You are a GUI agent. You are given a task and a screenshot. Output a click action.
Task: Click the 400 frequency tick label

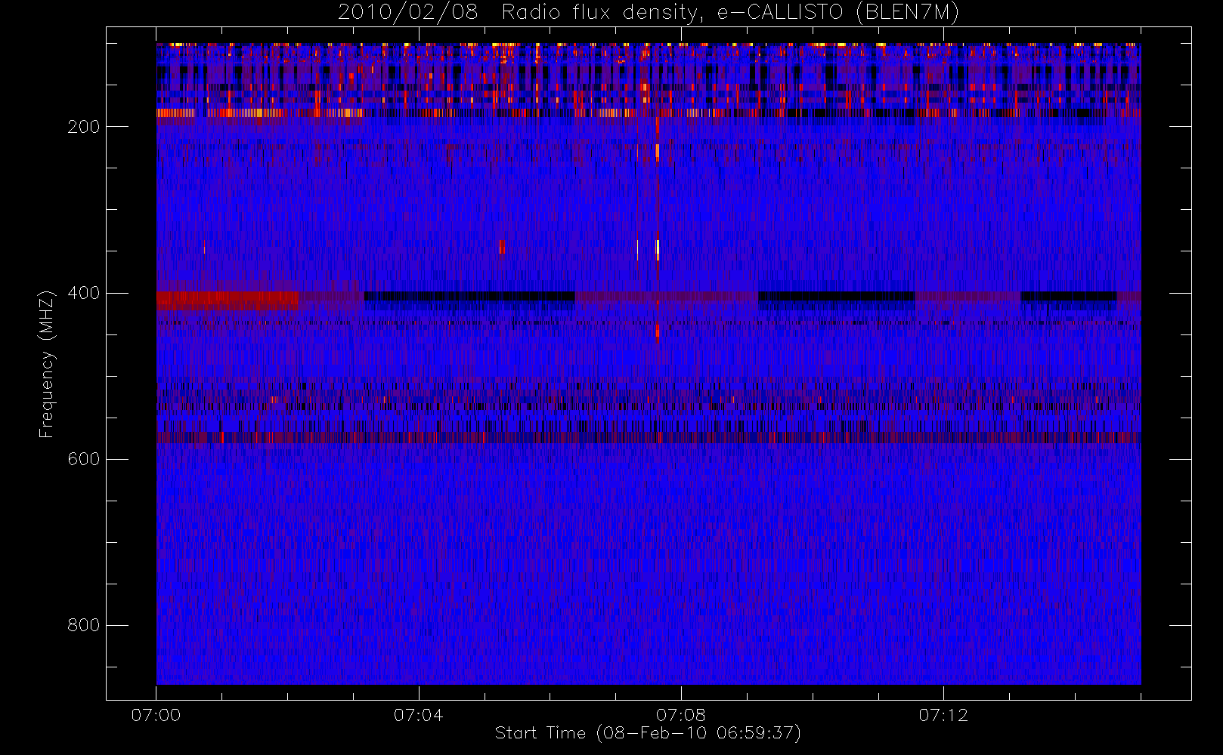click(83, 293)
